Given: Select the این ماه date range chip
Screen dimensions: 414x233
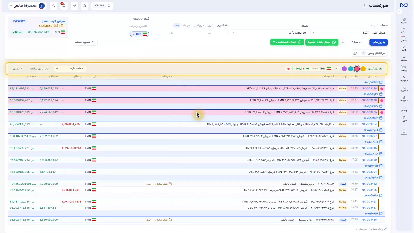Looking at the screenshot, I should point(187,25).
